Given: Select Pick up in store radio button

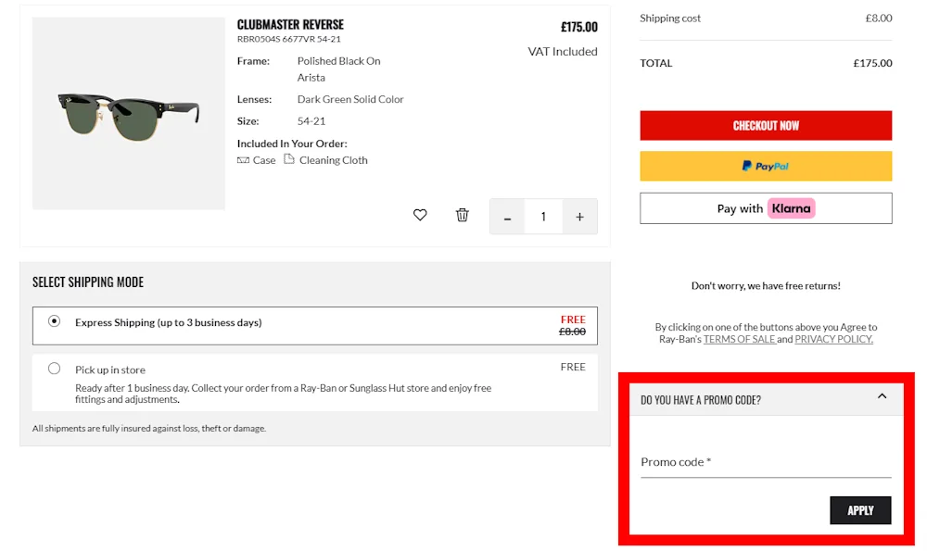Looking at the screenshot, I should [54, 369].
